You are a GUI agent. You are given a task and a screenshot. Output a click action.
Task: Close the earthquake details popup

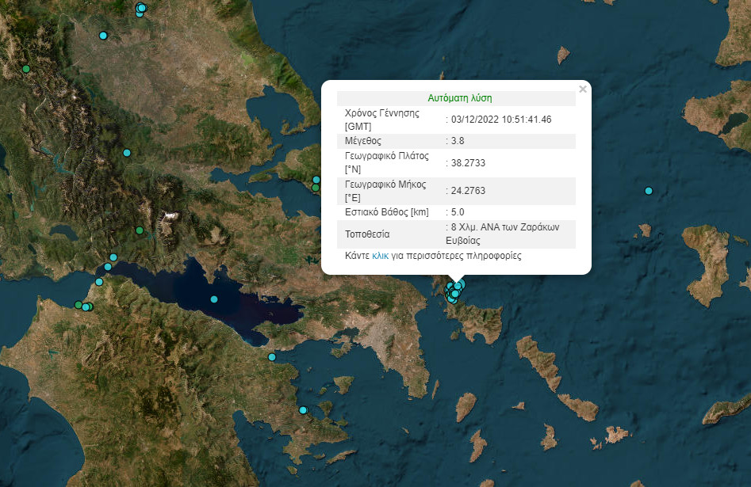[x=583, y=89]
